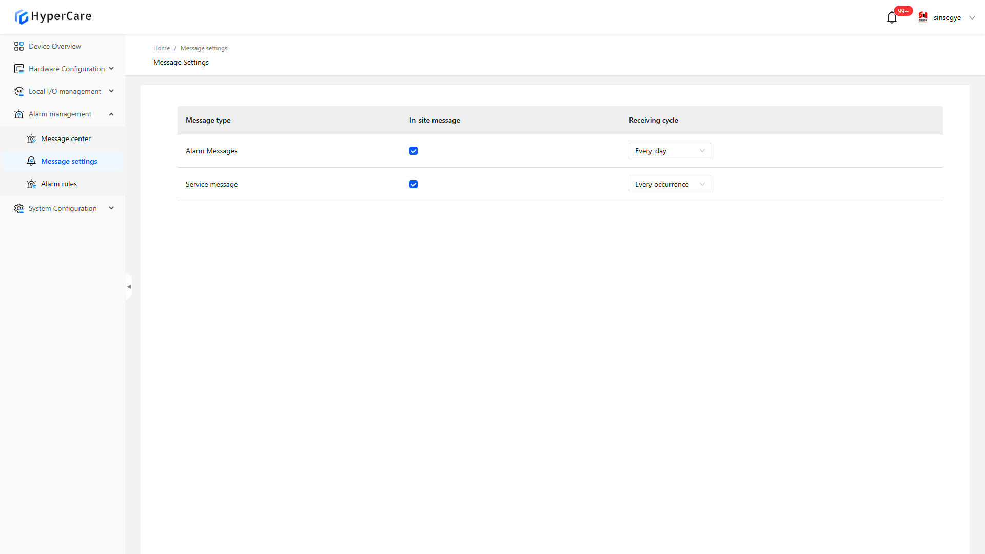Open the Every_day receiving cycle dropdown

[669, 151]
